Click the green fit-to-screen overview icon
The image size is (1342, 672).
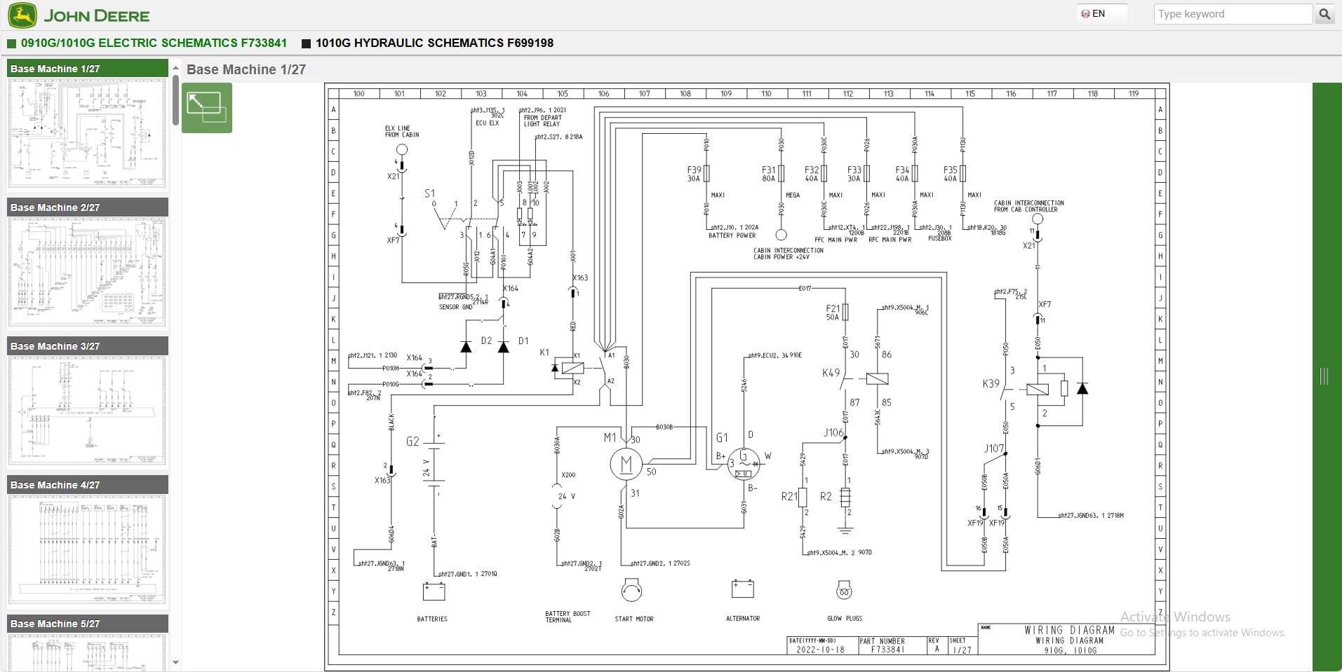point(206,107)
